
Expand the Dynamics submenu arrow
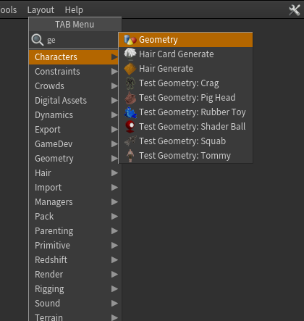pyautogui.click(x=114, y=115)
